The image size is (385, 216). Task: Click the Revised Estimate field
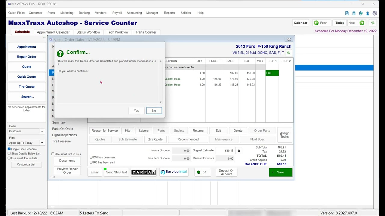(x=225, y=158)
